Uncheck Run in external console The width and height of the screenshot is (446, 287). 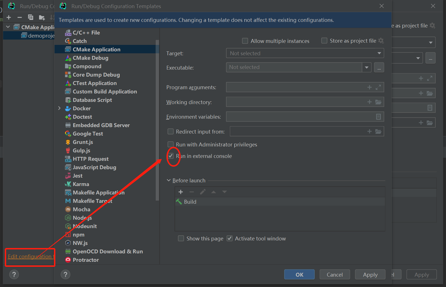point(171,156)
